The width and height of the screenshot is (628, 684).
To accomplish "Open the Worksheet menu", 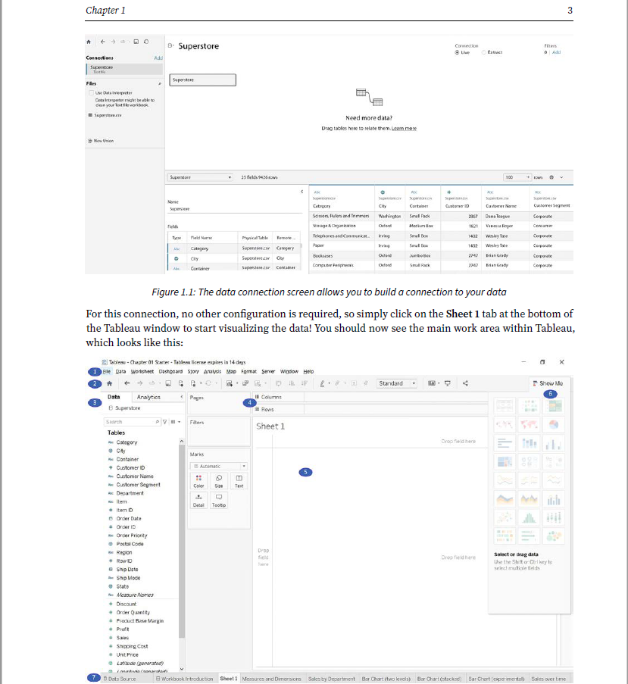I will pos(142,372).
